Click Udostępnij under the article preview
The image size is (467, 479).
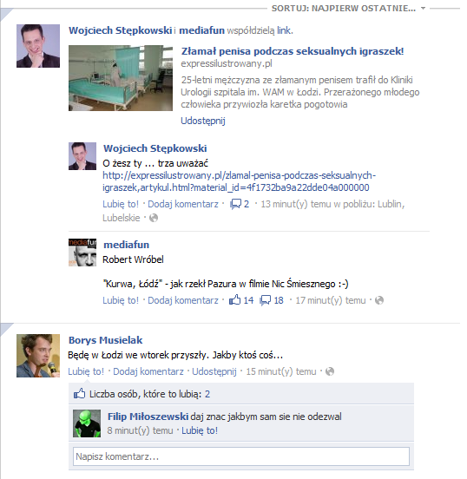pos(203,121)
